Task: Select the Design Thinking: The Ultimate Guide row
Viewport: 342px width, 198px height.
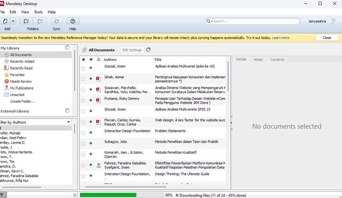Action: click(x=153, y=176)
